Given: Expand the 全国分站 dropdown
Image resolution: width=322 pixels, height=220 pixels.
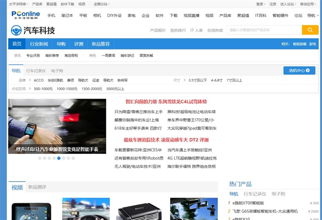Looking at the screenshot, I should (x=102, y=4).
